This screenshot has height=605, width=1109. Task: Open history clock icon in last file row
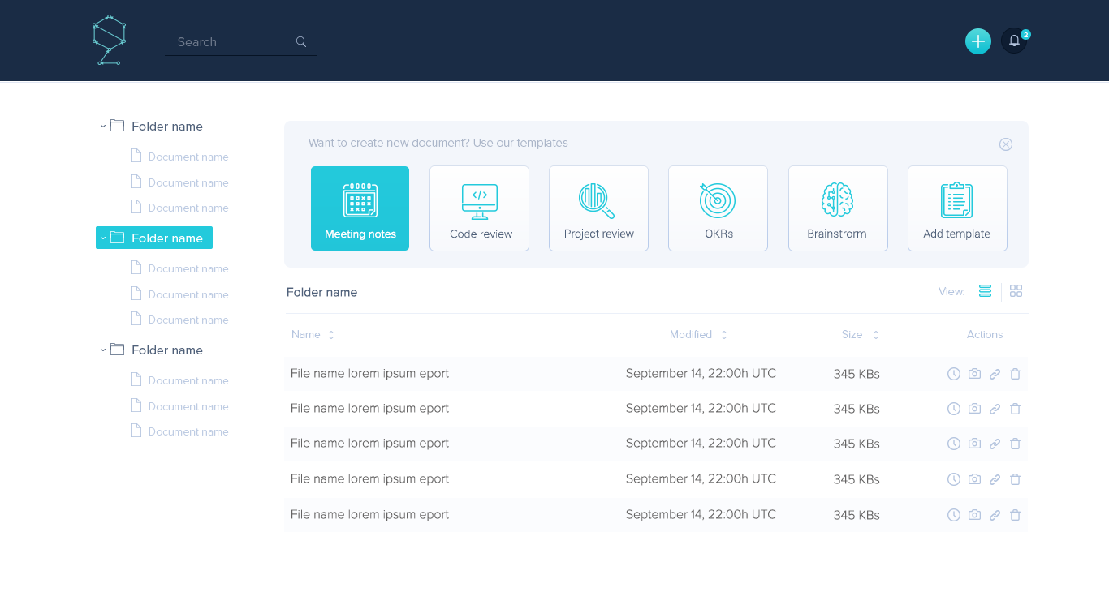[954, 515]
